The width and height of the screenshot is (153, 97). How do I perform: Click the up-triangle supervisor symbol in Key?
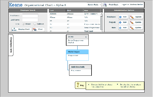point(89,85)
